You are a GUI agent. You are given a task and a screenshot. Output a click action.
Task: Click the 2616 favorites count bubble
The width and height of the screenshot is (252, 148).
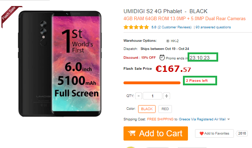242,133
